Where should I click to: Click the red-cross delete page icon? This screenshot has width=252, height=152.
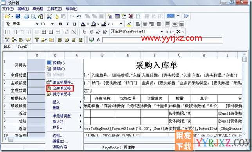tap(131, 16)
